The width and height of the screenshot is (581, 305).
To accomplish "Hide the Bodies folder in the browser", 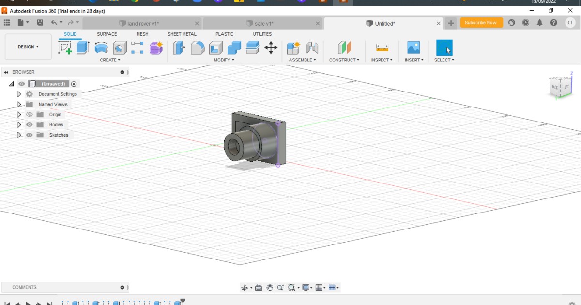I will click(x=29, y=124).
